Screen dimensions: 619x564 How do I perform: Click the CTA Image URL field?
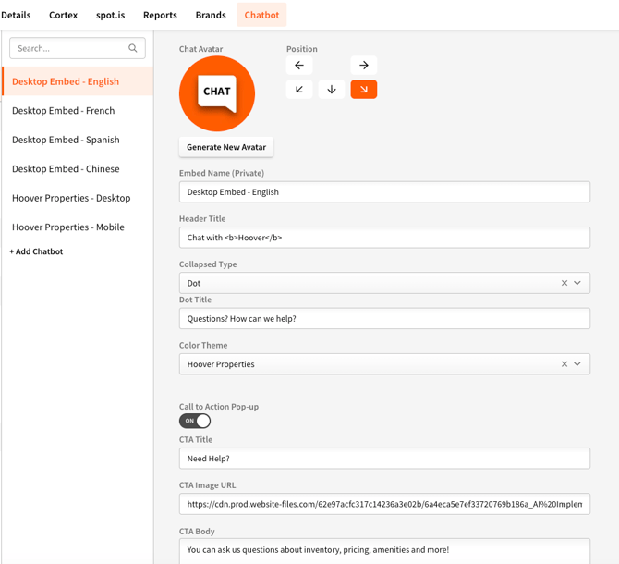pyautogui.click(x=384, y=504)
